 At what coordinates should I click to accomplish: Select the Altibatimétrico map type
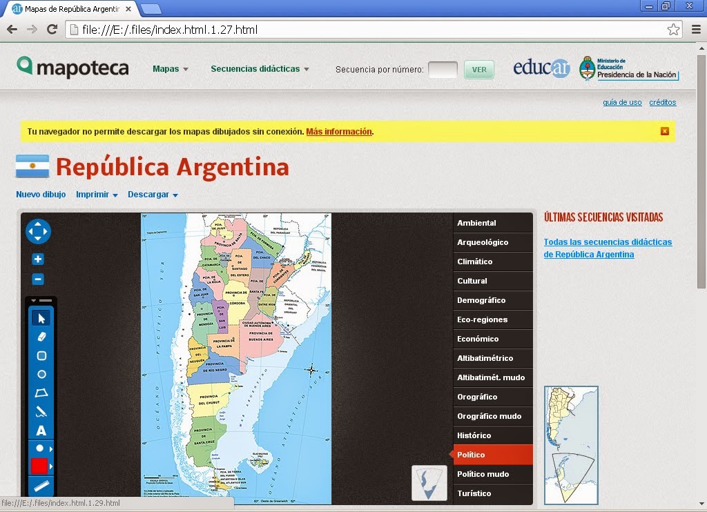click(x=493, y=358)
